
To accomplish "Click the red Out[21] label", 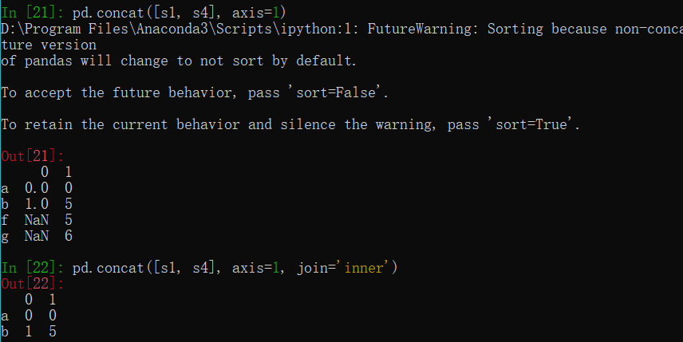I will click(x=32, y=156).
